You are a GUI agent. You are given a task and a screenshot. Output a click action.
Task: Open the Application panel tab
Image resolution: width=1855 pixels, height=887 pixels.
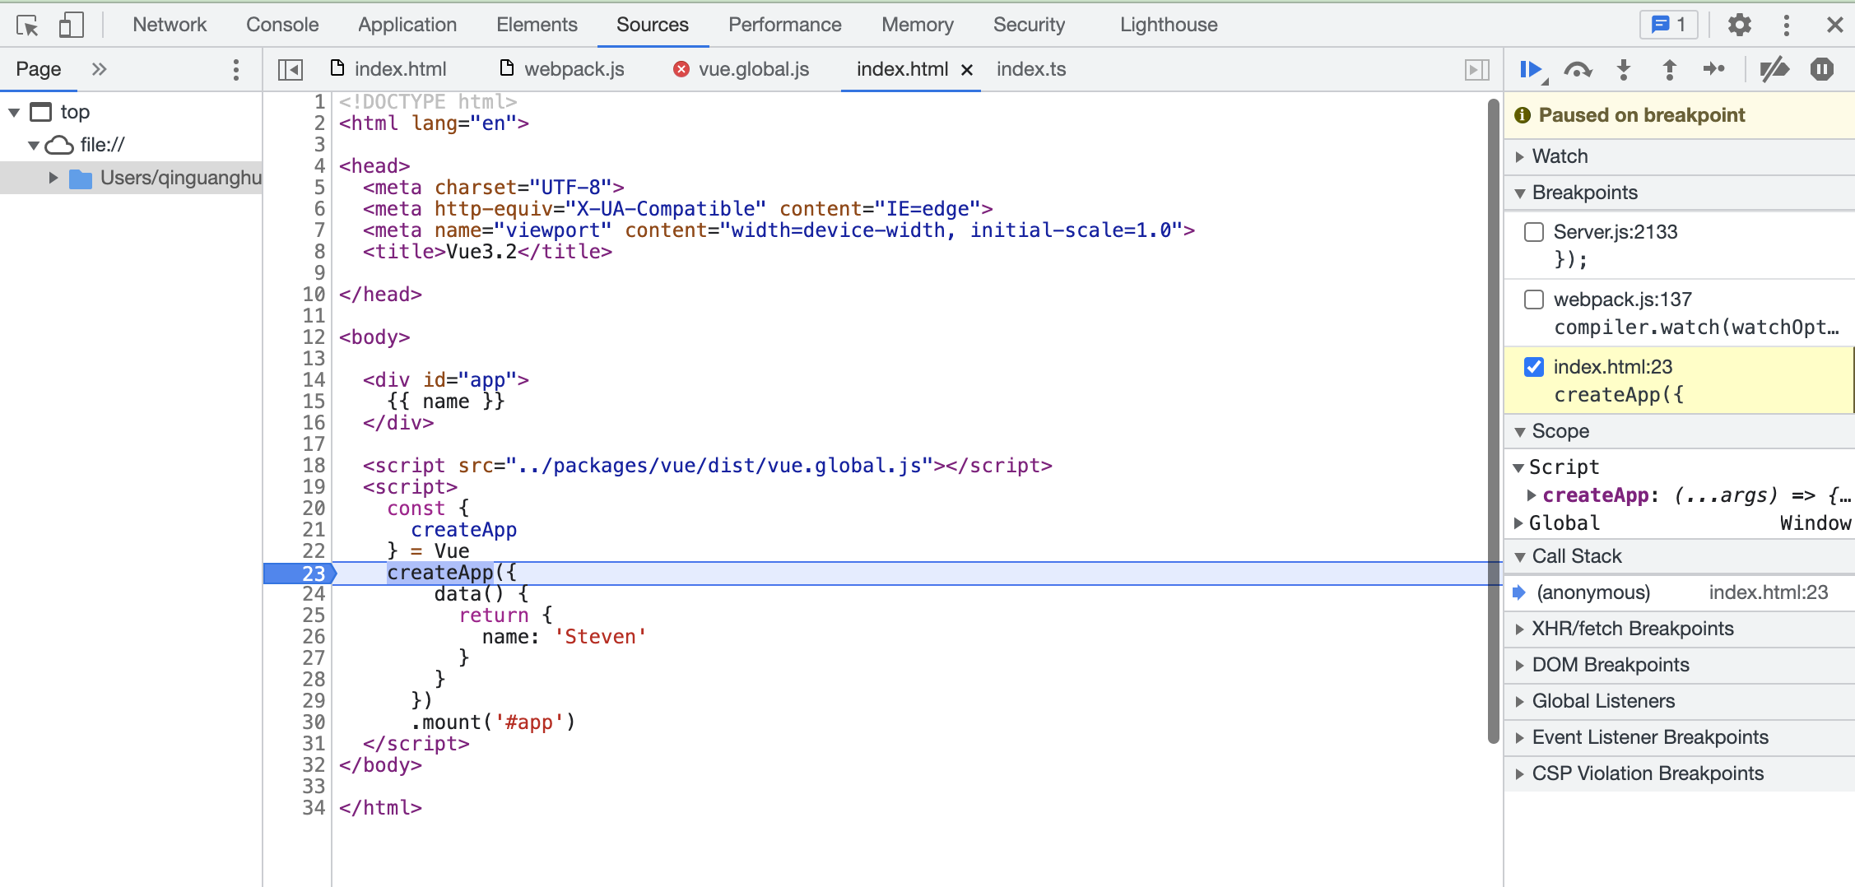click(407, 25)
